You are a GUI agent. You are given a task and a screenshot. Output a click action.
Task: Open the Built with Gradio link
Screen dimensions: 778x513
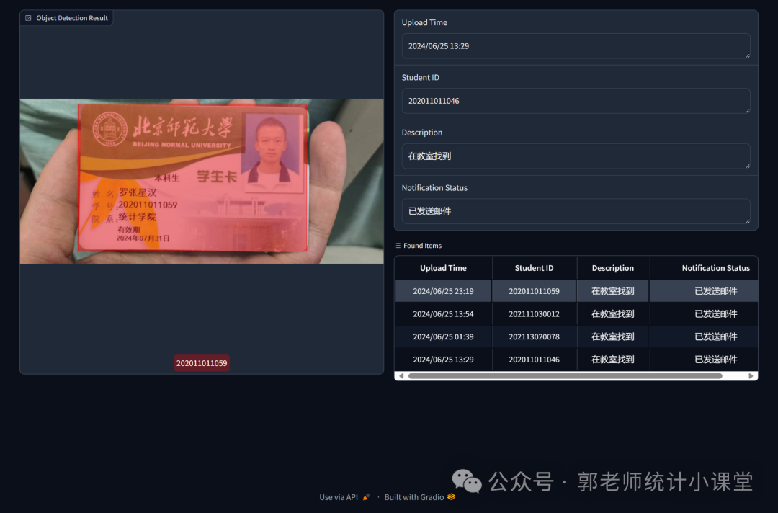pos(420,497)
